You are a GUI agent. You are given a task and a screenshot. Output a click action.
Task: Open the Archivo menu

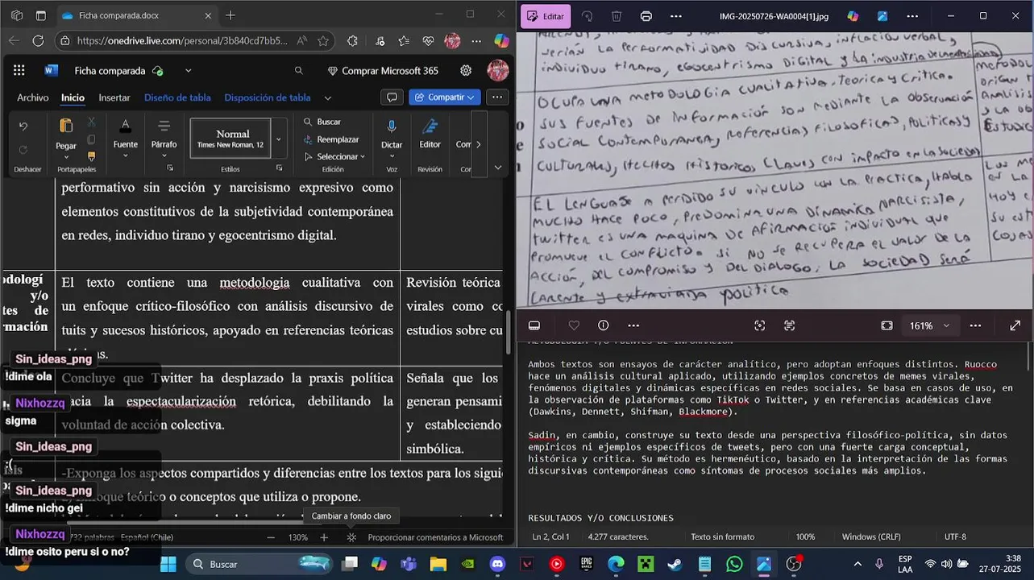33,97
